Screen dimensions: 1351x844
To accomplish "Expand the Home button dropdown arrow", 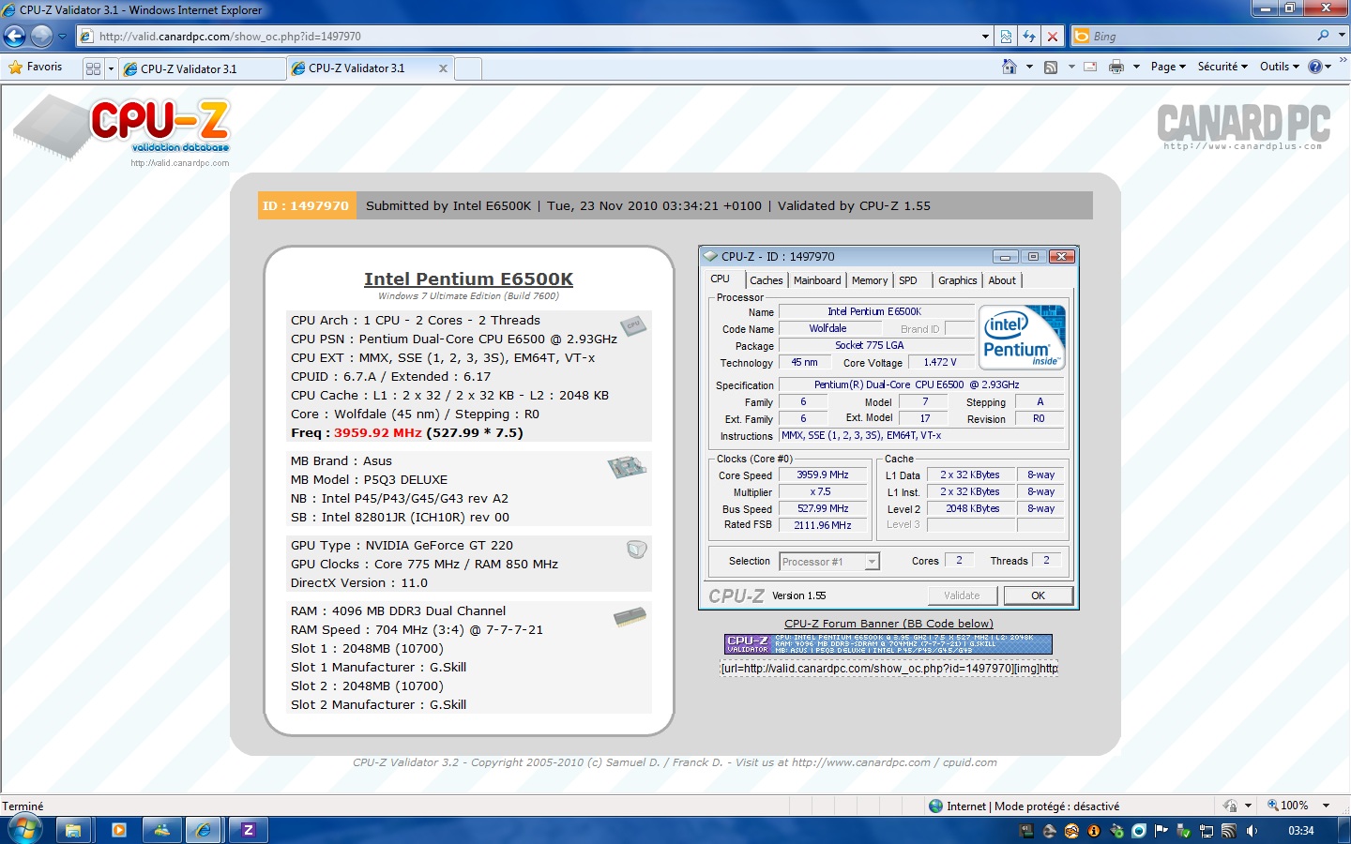I will pyautogui.click(x=1029, y=67).
